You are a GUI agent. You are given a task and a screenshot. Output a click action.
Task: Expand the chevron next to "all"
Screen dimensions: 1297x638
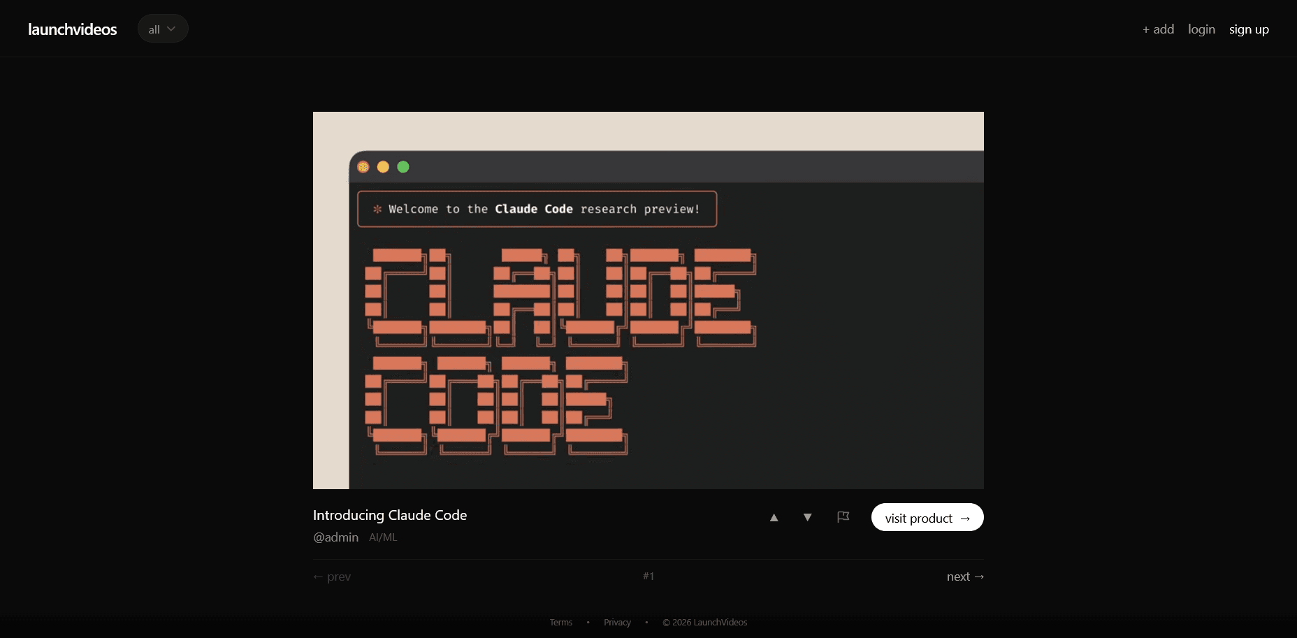click(172, 29)
